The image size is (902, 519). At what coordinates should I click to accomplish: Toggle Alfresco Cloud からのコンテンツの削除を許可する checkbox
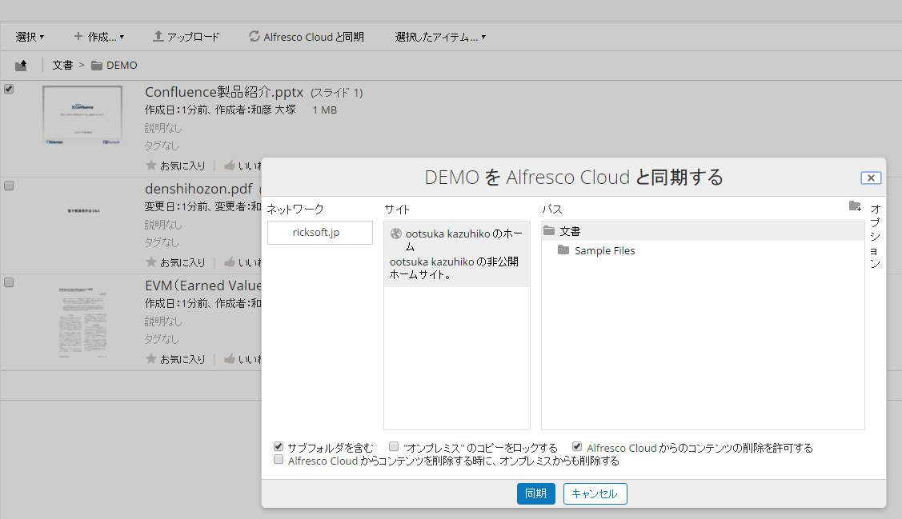click(577, 446)
